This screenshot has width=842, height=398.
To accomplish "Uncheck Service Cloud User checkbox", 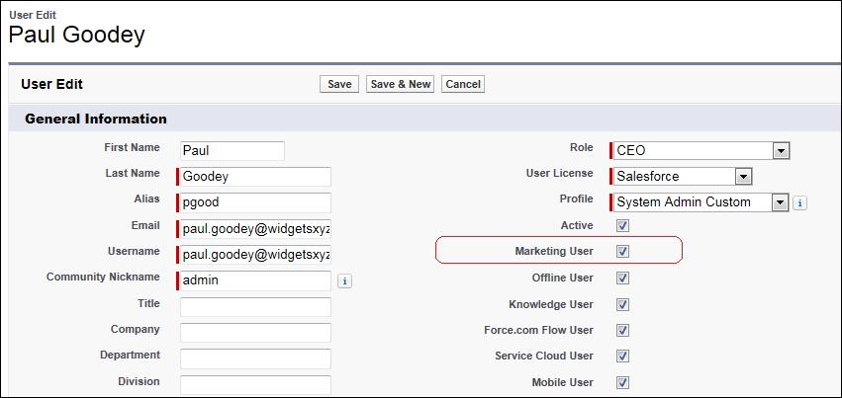I will 623,357.
